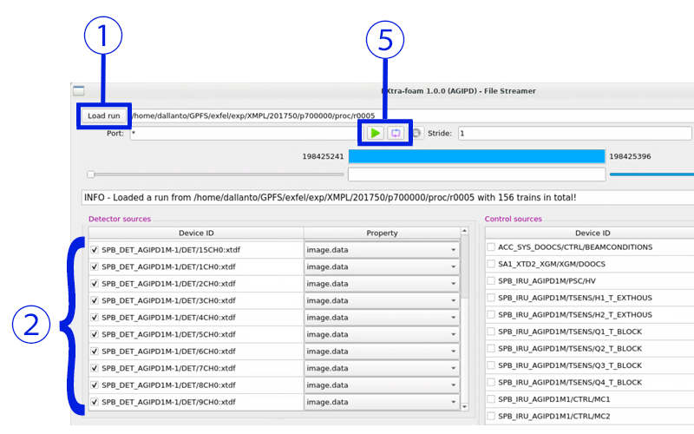Open property dropdown for 8CH0:xtdf row
Image resolution: width=694 pixels, height=434 pixels.
click(x=382, y=385)
